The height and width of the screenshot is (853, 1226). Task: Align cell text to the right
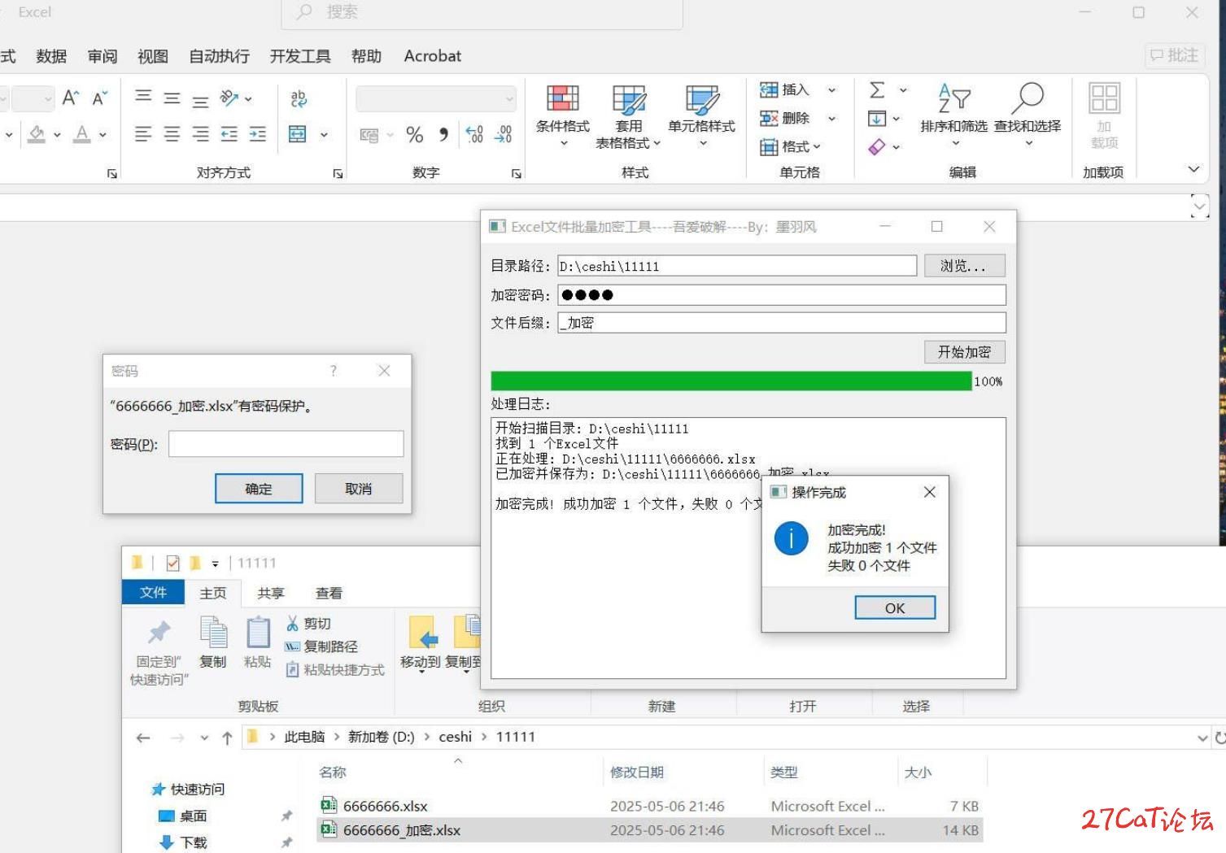[200, 134]
